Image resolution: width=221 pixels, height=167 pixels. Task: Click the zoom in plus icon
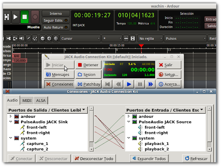[x=49, y=38]
